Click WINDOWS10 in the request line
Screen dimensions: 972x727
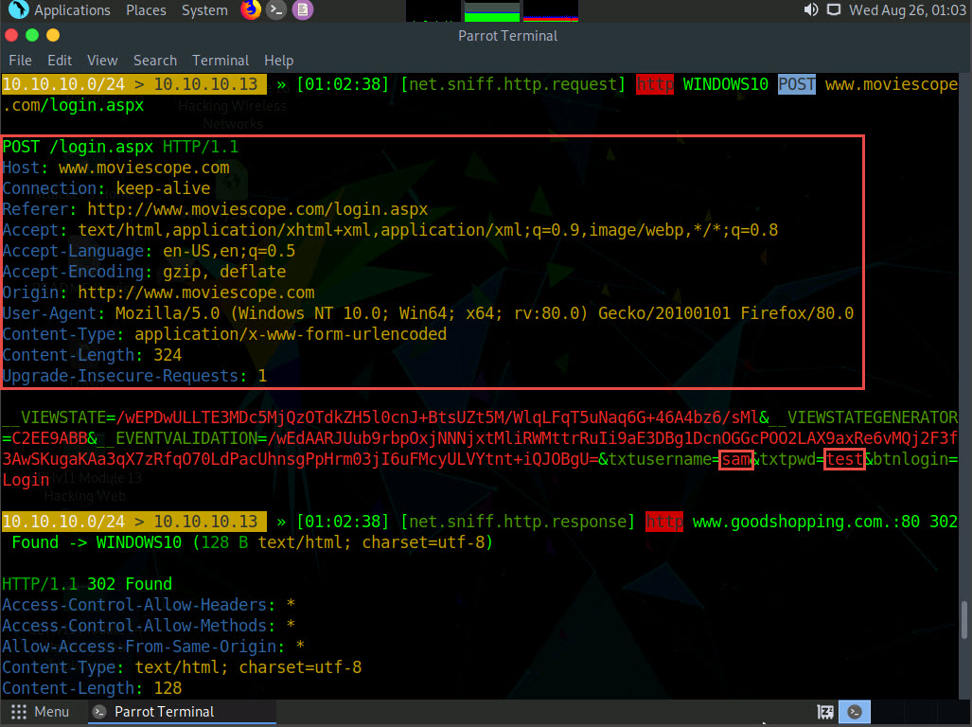725,84
